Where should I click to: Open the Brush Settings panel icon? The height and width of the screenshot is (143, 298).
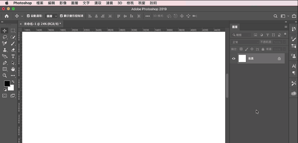(294, 39)
